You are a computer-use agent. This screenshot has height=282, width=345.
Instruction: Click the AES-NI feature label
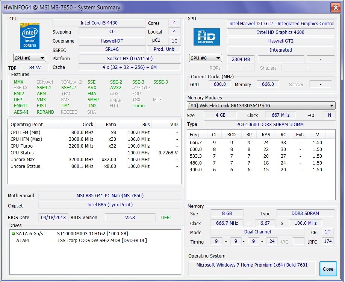coord(21,112)
